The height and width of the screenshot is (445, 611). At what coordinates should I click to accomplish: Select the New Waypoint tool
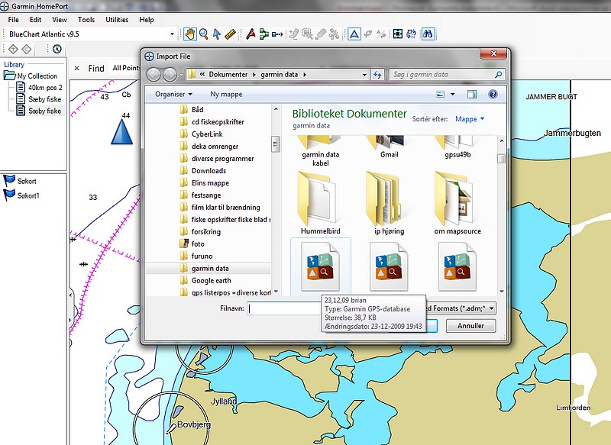click(251, 34)
